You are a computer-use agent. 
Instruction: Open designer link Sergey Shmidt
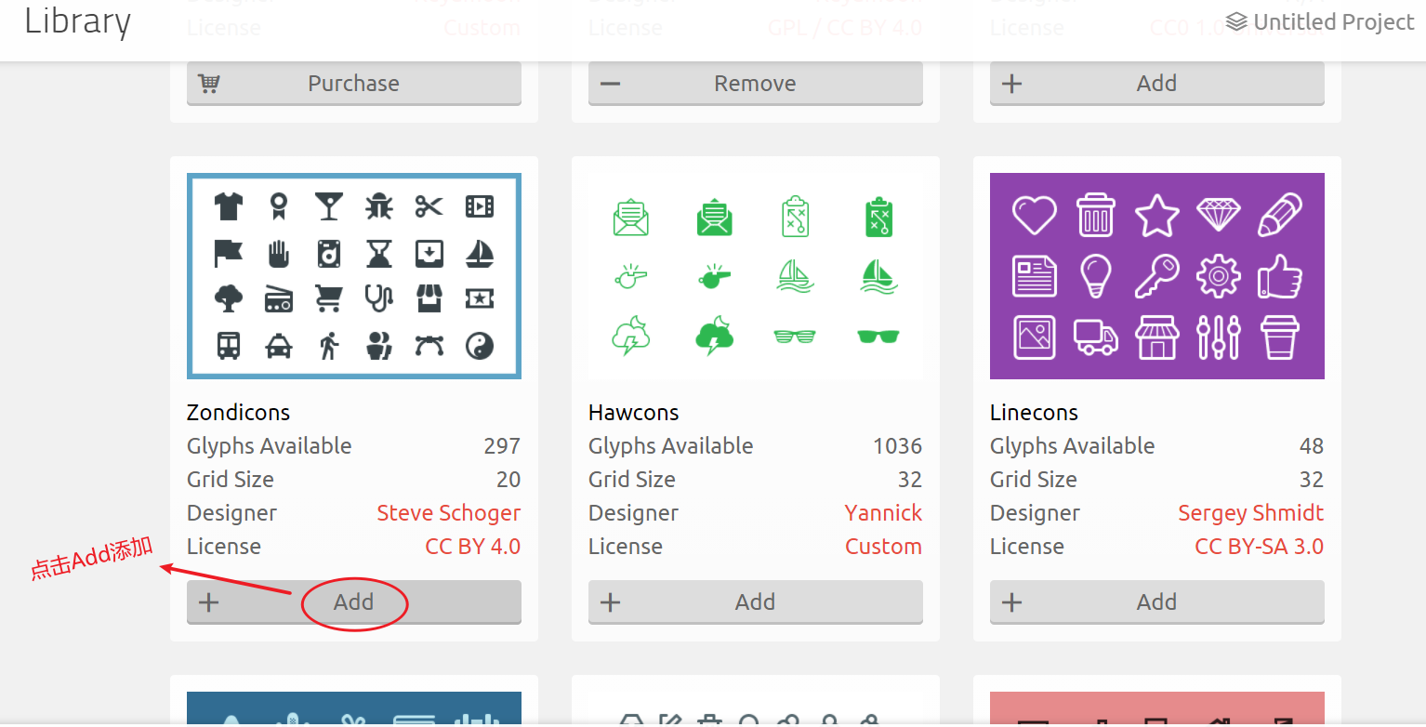(1251, 513)
